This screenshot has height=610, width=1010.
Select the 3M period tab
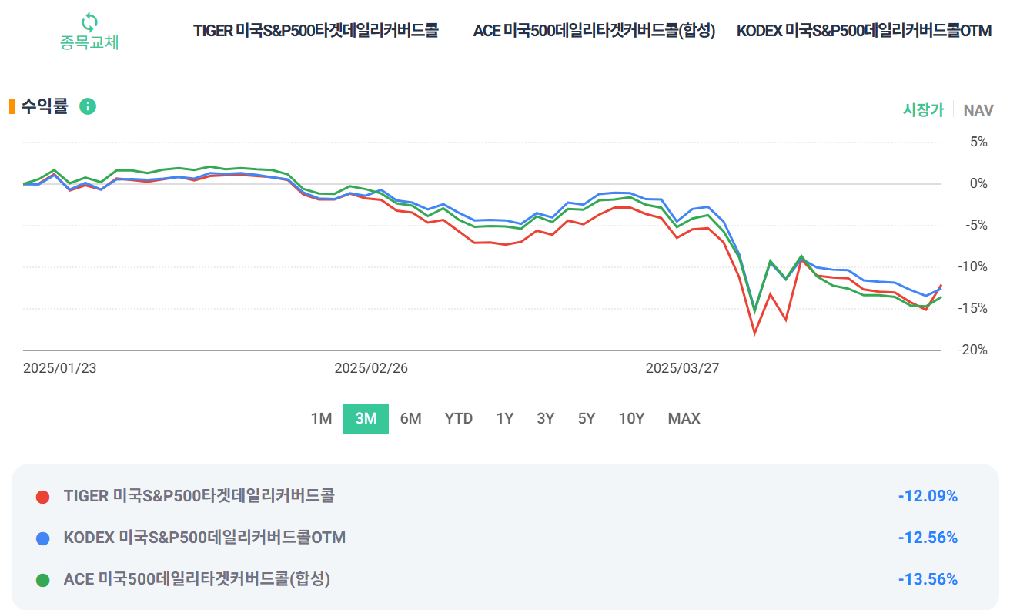366,419
